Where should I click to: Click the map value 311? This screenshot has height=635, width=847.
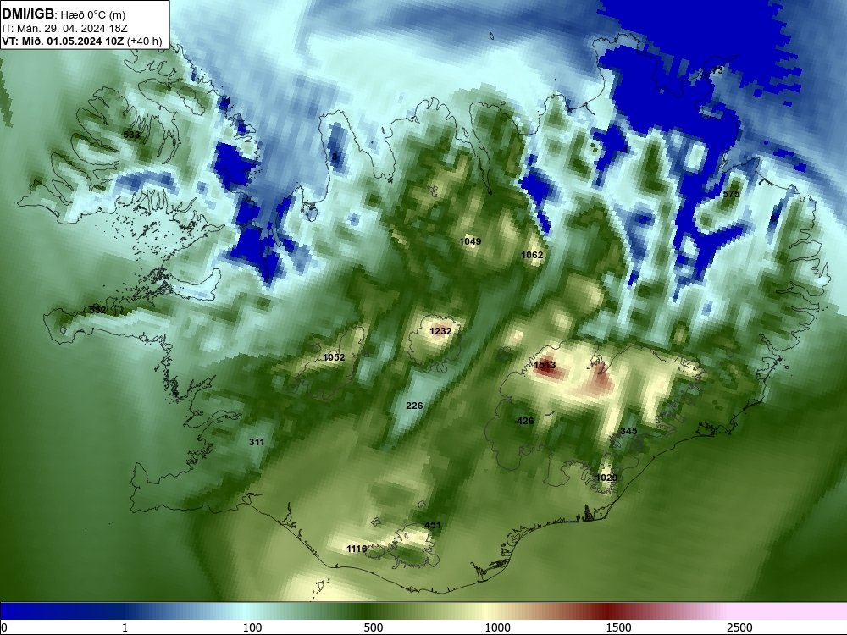click(257, 442)
